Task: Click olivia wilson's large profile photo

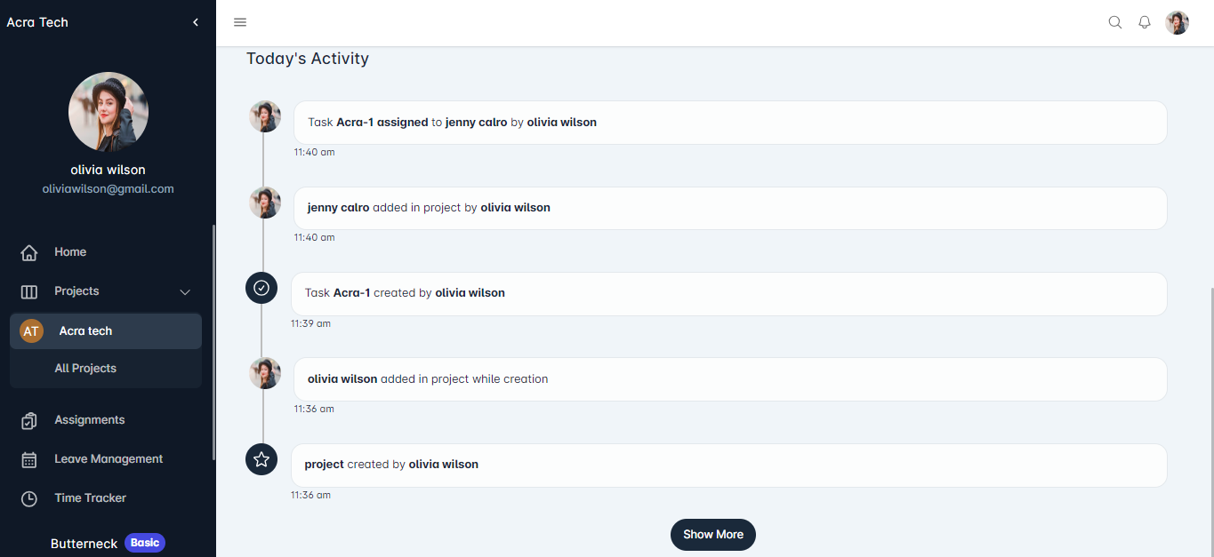Action: pyautogui.click(x=109, y=112)
